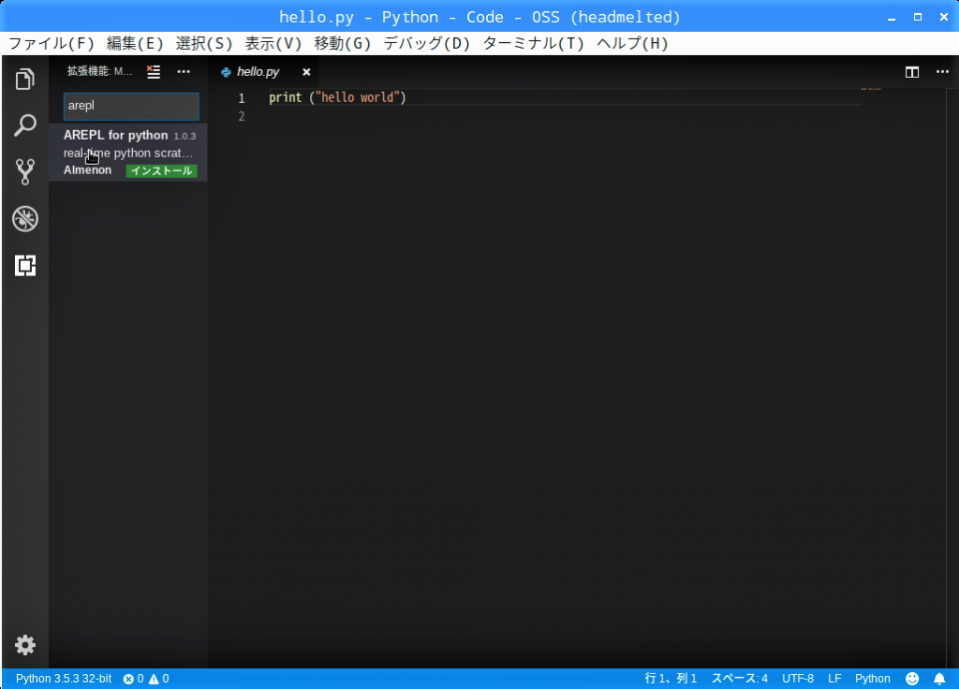959x689 pixels.
Task: Click line number 2 in gutter
Action: [x=242, y=116]
